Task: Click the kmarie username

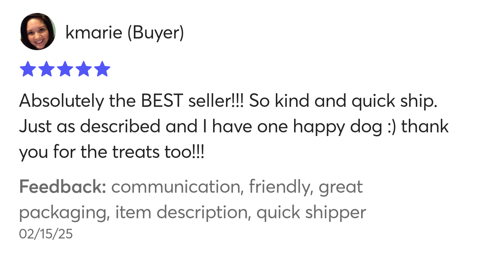Action: pyautogui.click(x=94, y=33)
